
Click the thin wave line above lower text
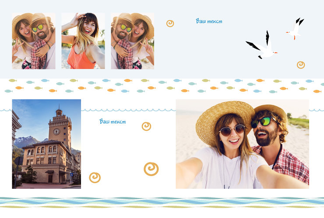click(127, 110)
